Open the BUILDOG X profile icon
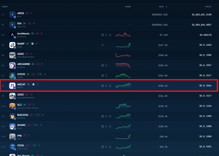 click(106, 116)
